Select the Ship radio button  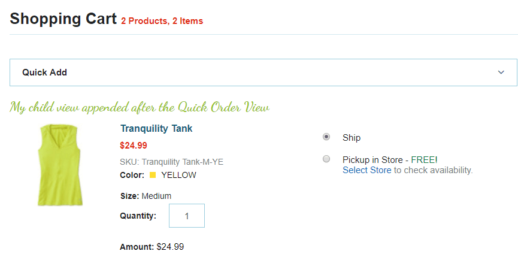(326, 137)
